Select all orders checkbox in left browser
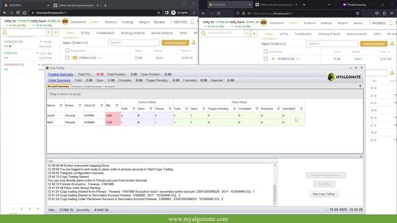 click(67, 51)
